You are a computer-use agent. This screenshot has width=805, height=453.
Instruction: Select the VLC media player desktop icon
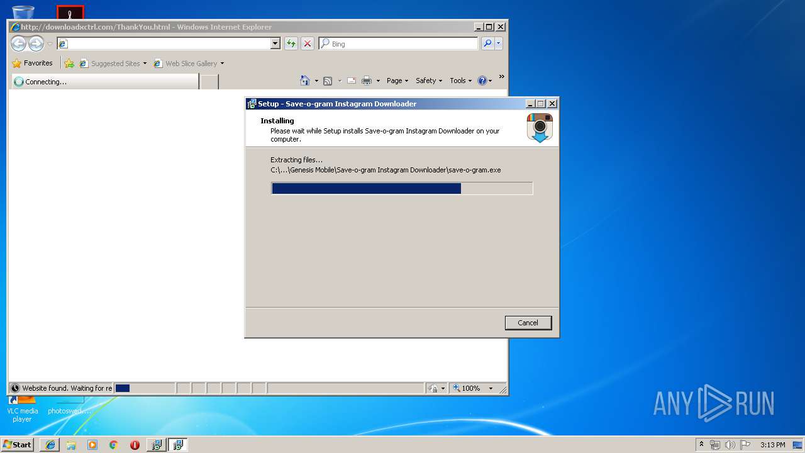[22, 409]
